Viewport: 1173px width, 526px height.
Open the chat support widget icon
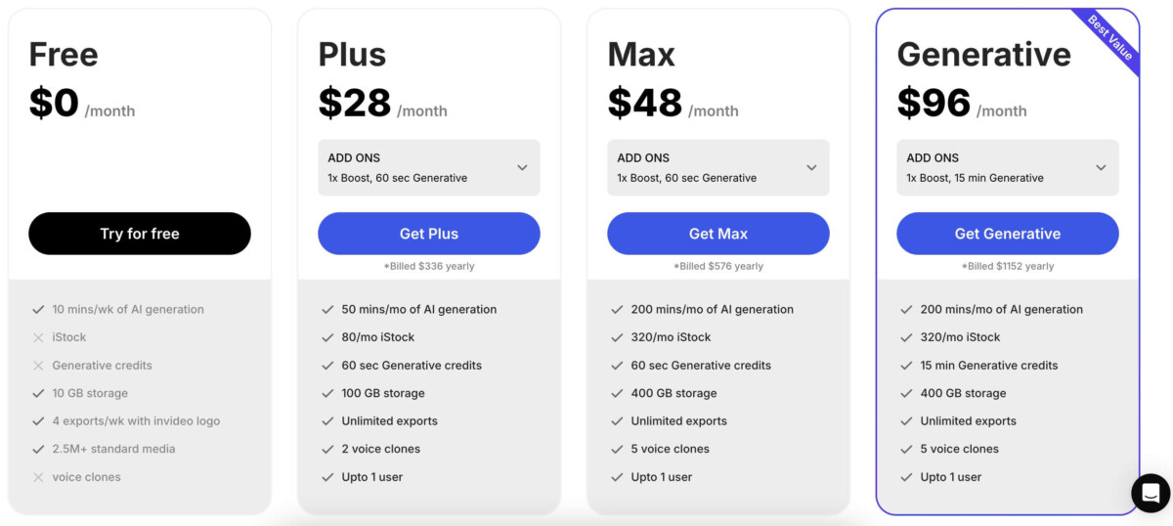tap(1151, 493)
